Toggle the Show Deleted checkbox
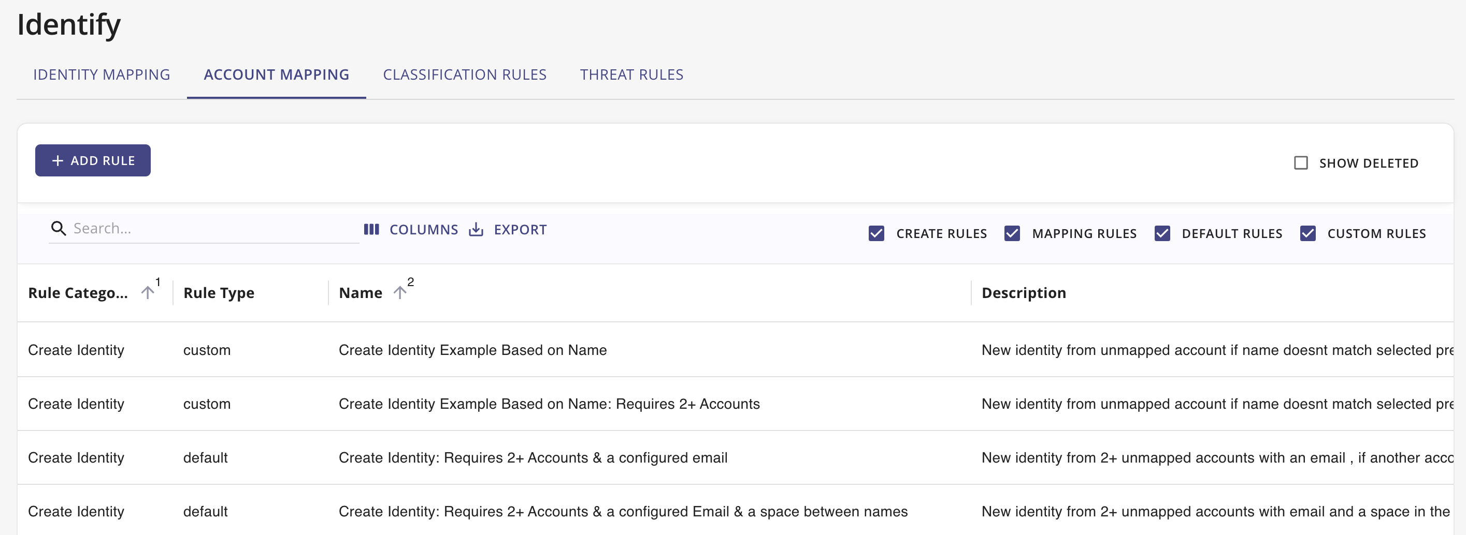Viewport: 1466px width, 535px height. [1301, 163]
